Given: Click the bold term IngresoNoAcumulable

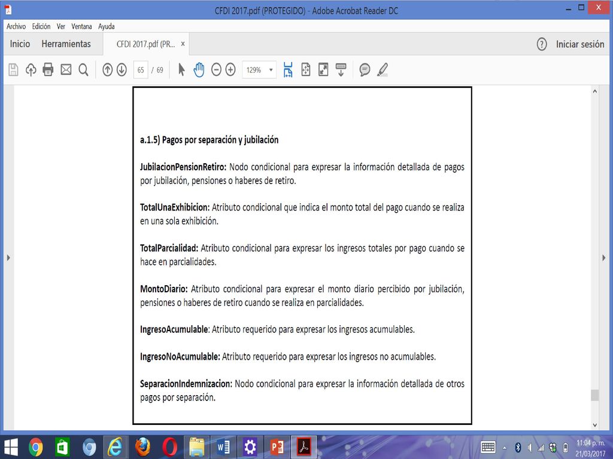Looking at the screenshot, I should [x=180, y=356].
